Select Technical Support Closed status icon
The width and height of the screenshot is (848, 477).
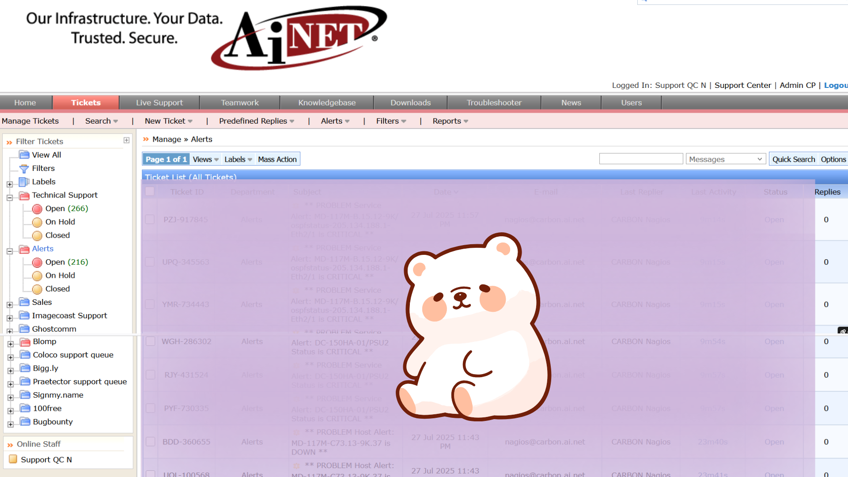(37, 236)
